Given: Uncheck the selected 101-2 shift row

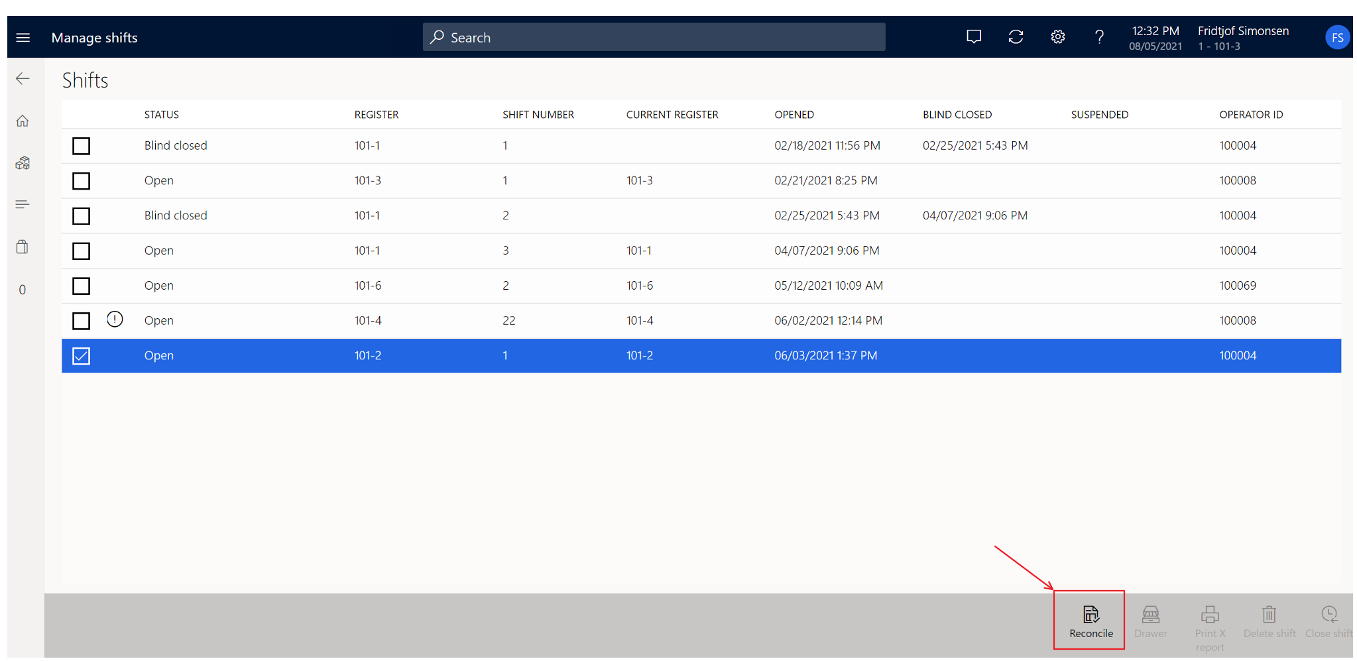Looking at the screenshot, I should [82, 356].
